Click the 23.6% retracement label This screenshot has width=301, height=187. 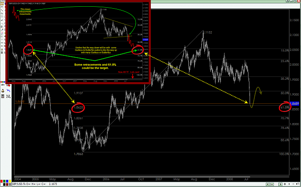[x=285, y=62]
